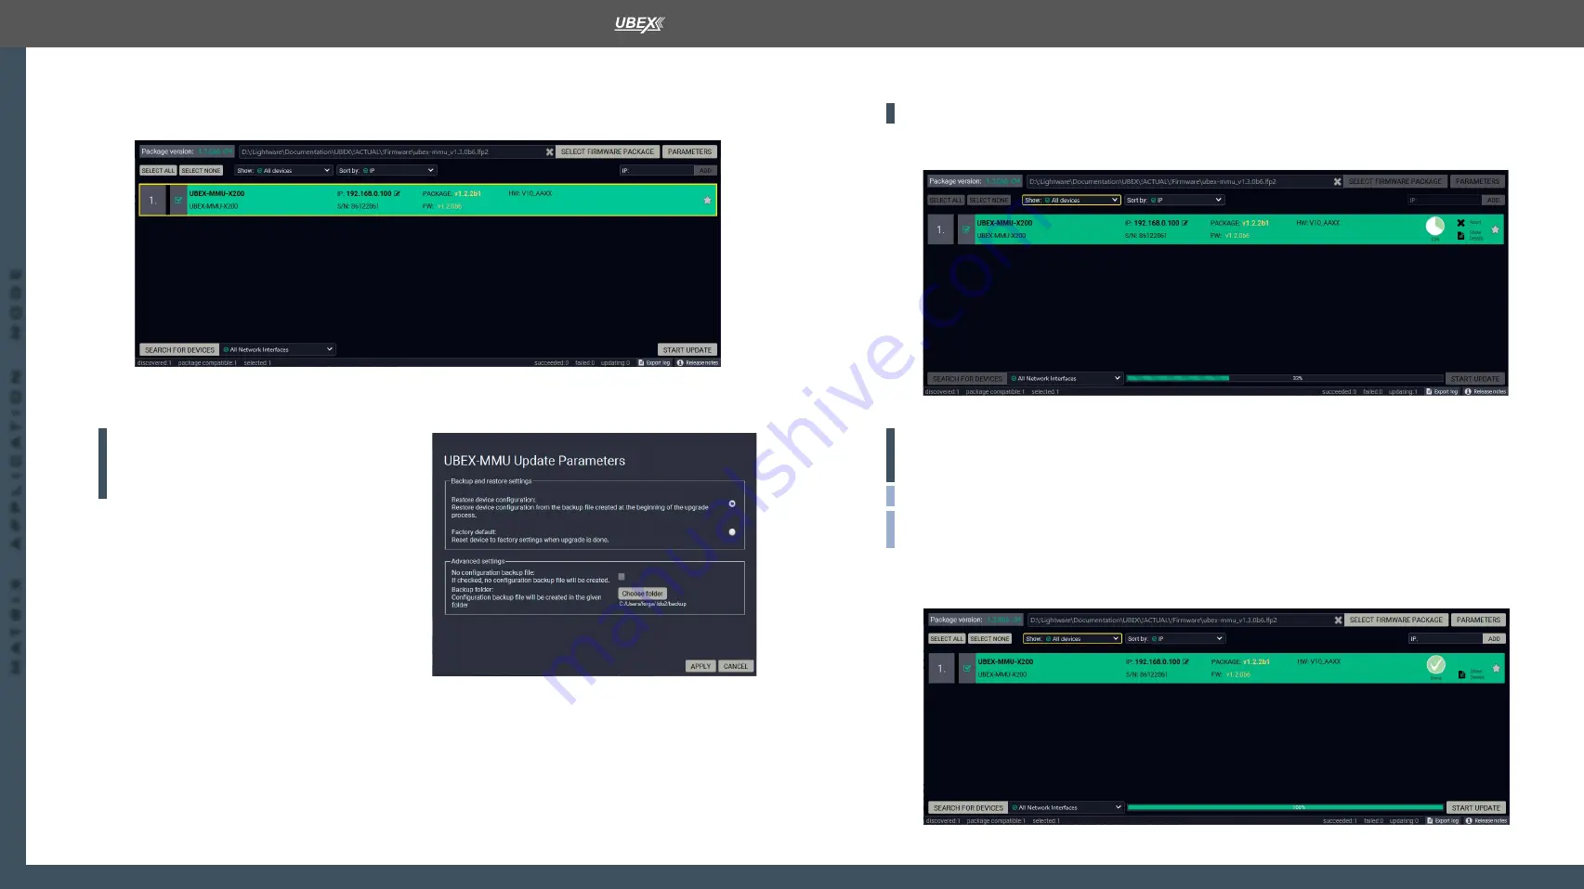Clear firmware path with X in top-left updater
Image resolution: width=1584 pixels, height=889 pixels.
pos(549,151)
